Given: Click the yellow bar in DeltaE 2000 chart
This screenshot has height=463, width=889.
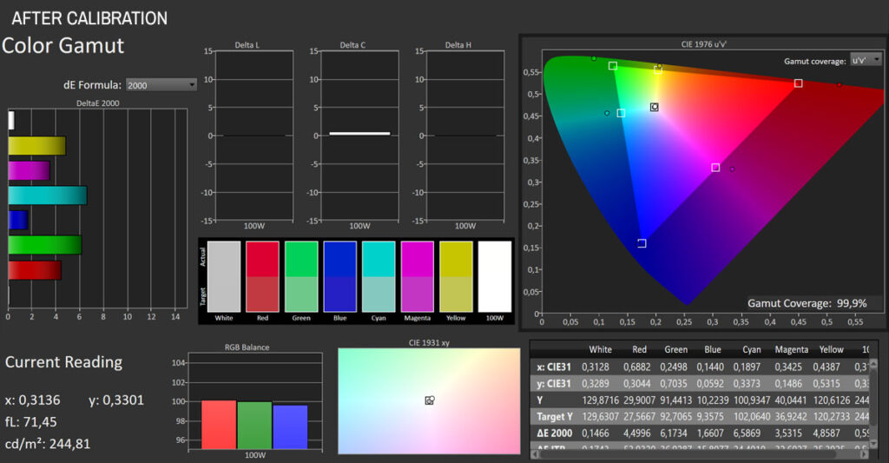Looking at the screenshot, I should click(x=36, y=146).
